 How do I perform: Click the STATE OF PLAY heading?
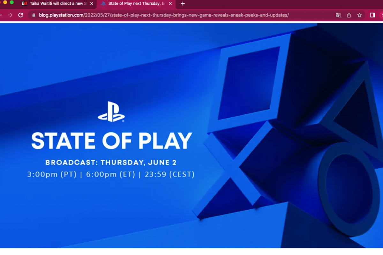112,140
